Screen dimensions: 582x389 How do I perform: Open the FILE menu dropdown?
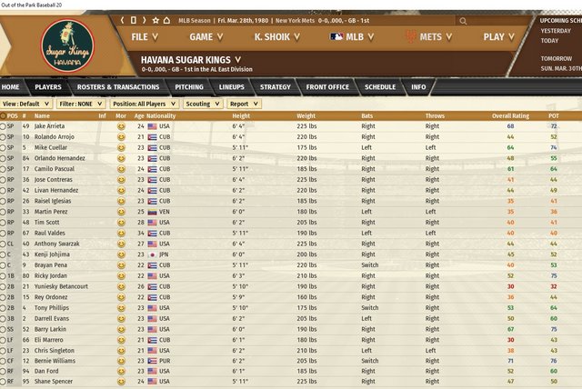click(x=145, y=36)
